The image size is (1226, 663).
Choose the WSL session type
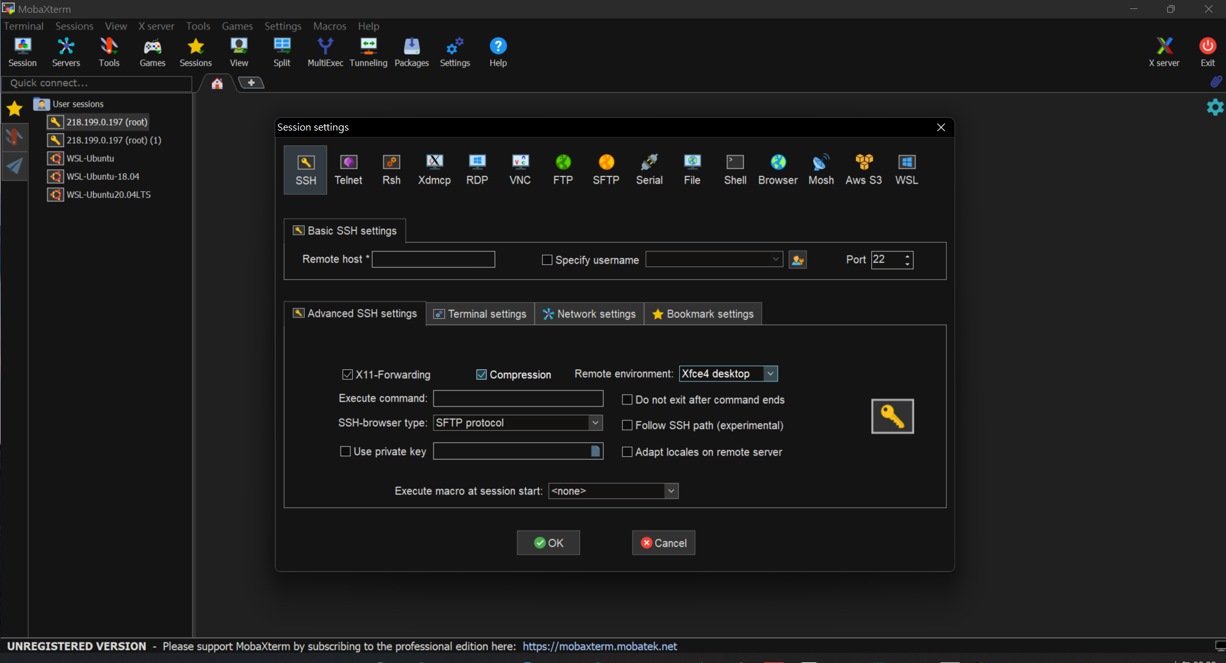click(907, 170)
